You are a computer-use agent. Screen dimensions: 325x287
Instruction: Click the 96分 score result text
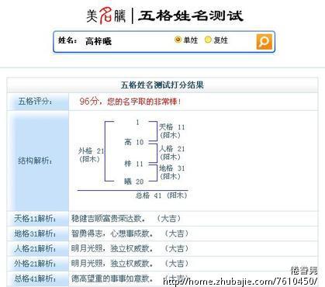(130, 102)
